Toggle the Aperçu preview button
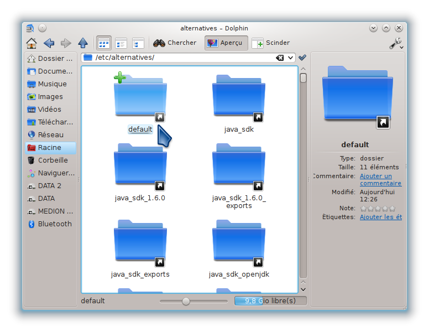429x332 pixels. [x=226, y=43]
